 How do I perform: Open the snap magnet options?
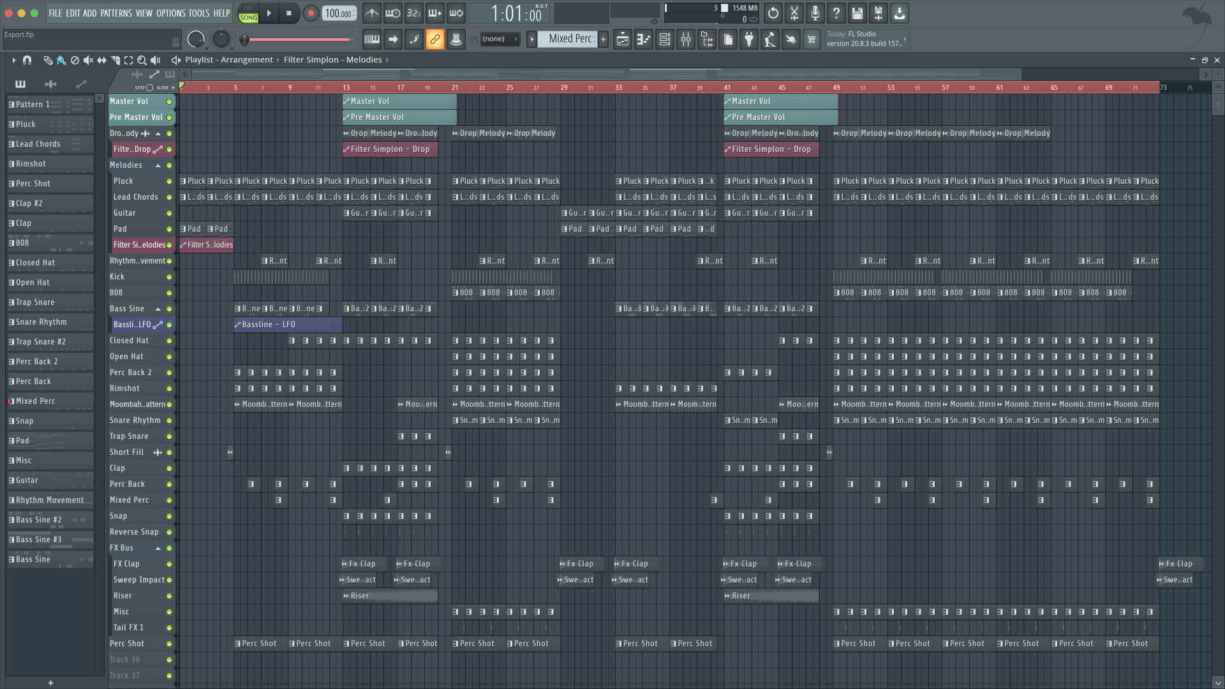click(27, 60)
